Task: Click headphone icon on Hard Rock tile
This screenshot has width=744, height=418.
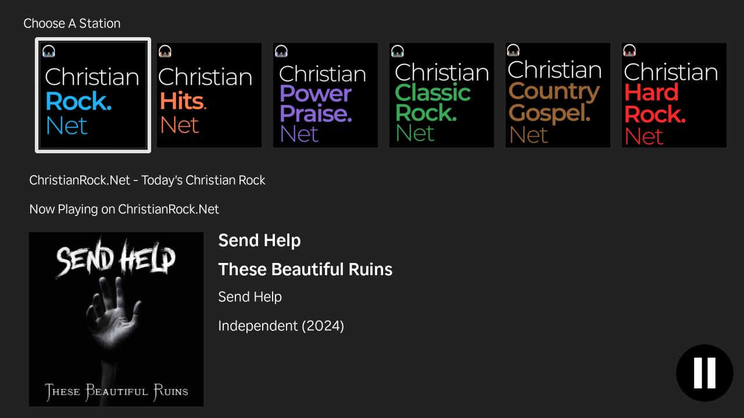Action: coord(629,51)
